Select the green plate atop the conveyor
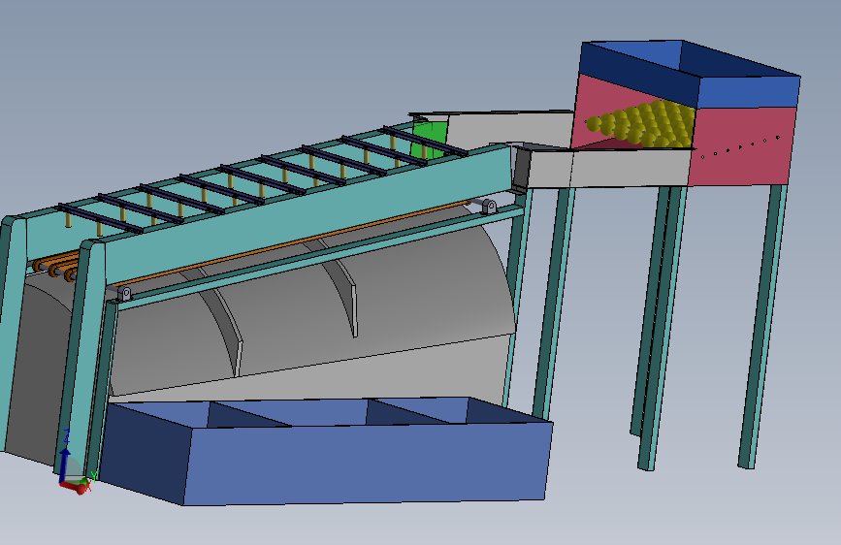The height and width of the screenshot is (545, 841). tap(429, 139)
